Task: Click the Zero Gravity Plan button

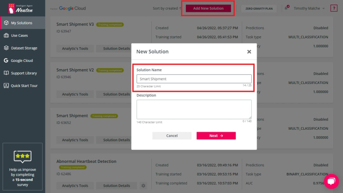Action: [x=259, y=8]
